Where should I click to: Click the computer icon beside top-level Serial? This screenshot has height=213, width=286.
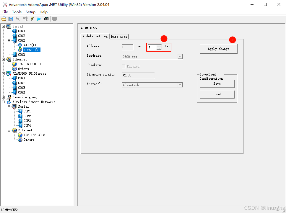9,26
